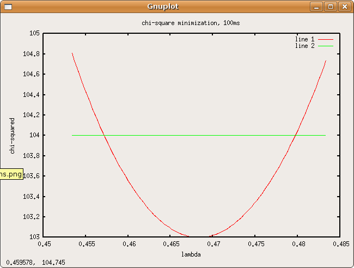Open the window menu icon in title bar
Image resolution: width=354 pixels, height=268 pixels.
7,7
